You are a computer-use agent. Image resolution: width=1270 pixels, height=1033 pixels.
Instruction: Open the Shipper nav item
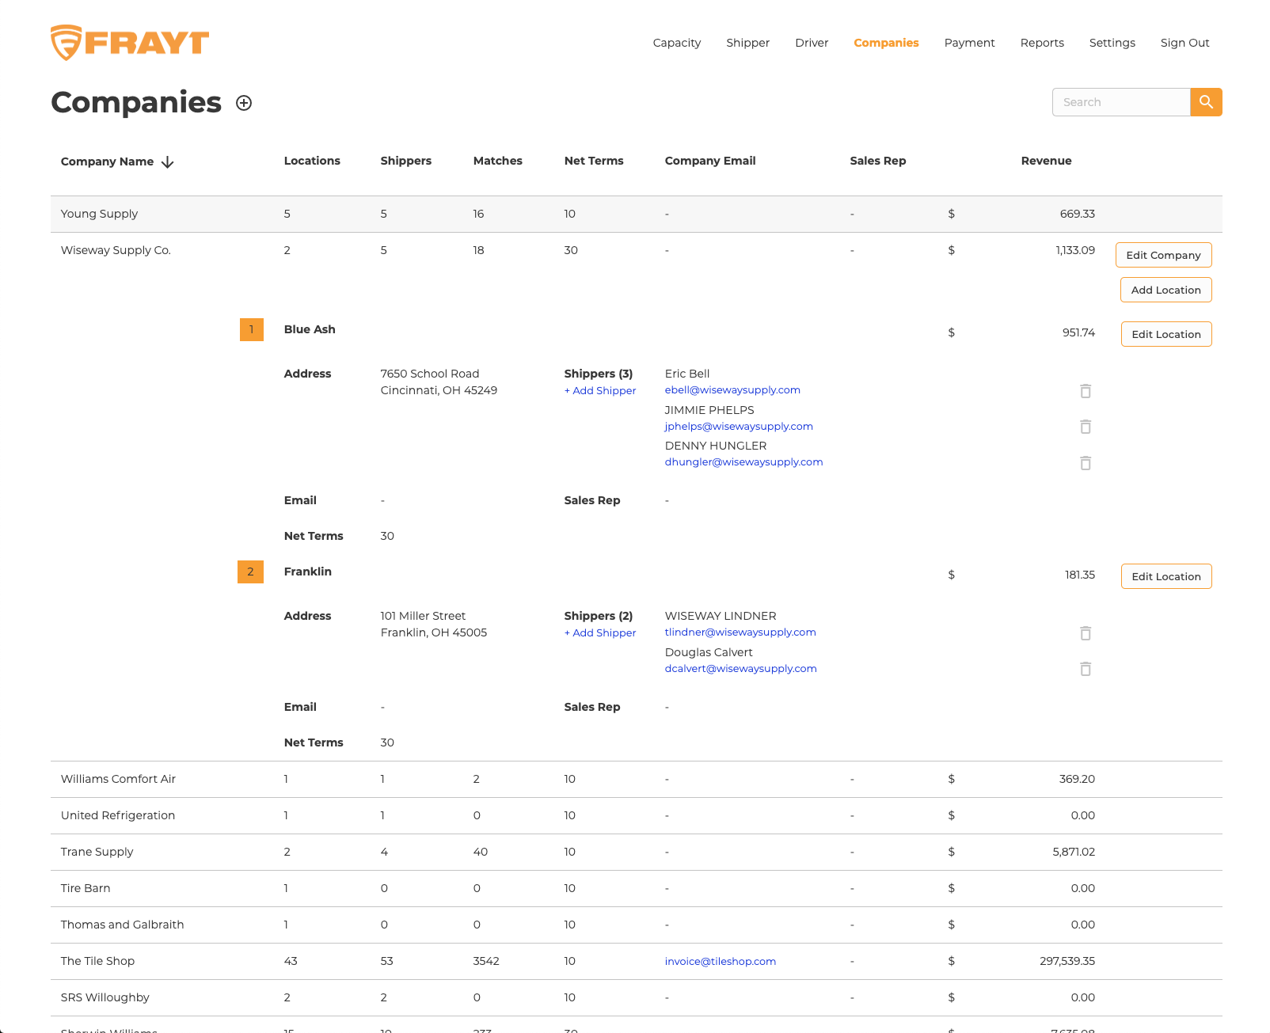747,43
